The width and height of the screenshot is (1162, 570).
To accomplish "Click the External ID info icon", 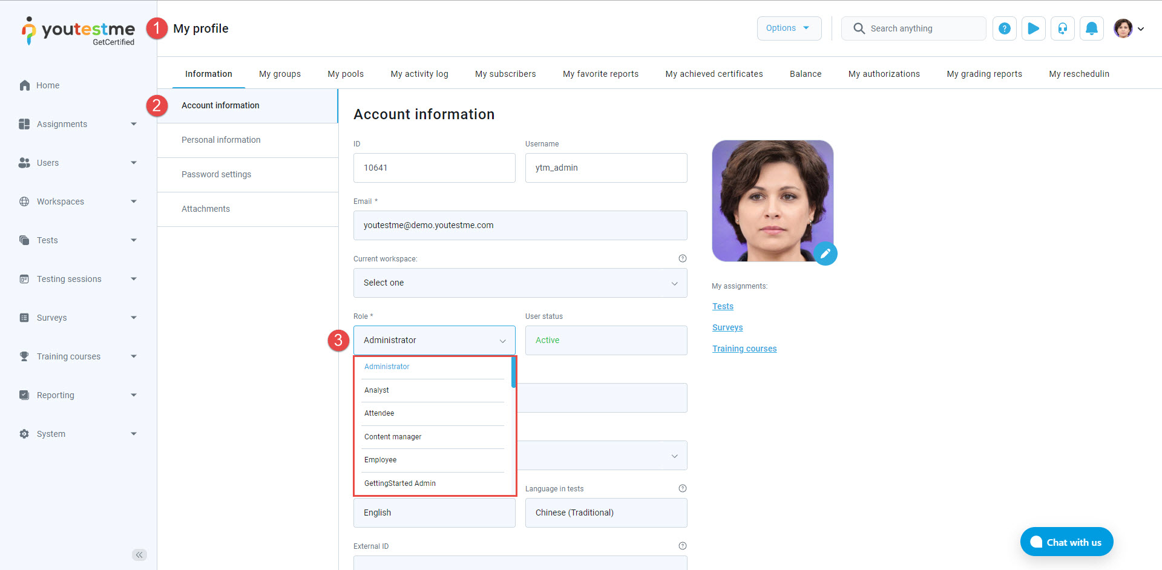I will click(682, 546).
